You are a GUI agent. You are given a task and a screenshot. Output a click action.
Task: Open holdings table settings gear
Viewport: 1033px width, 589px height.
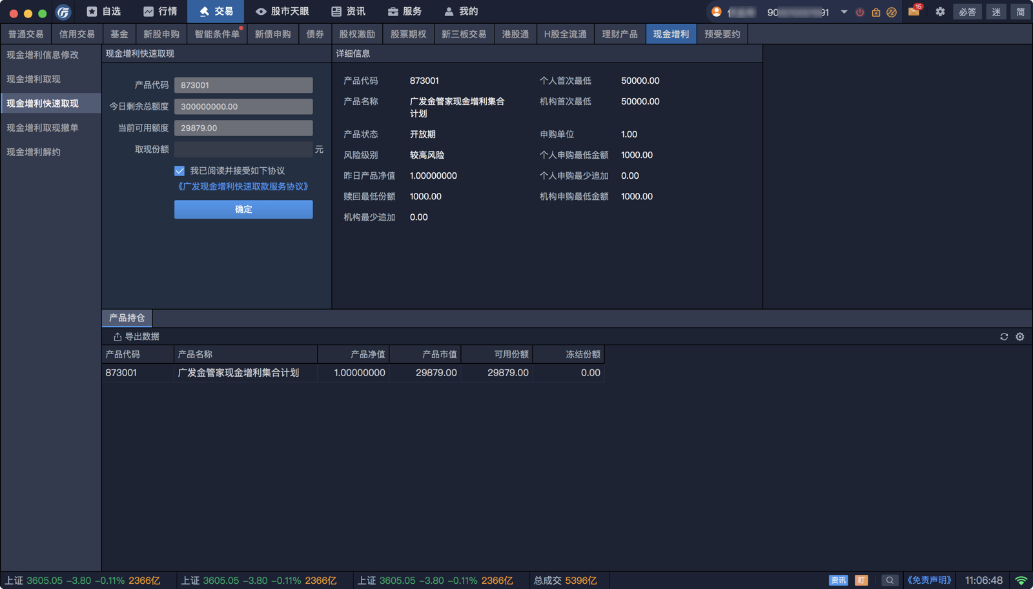[1020, 337]
